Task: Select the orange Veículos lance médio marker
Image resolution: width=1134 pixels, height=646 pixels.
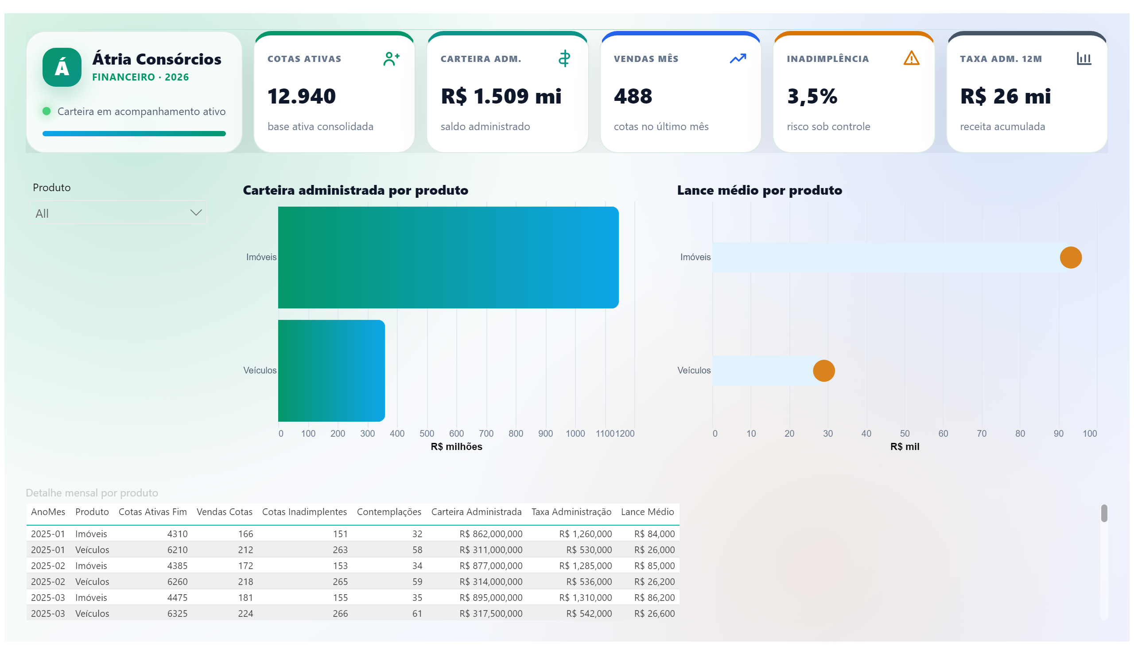Action: pyautogui.click(x=823, y=370)
